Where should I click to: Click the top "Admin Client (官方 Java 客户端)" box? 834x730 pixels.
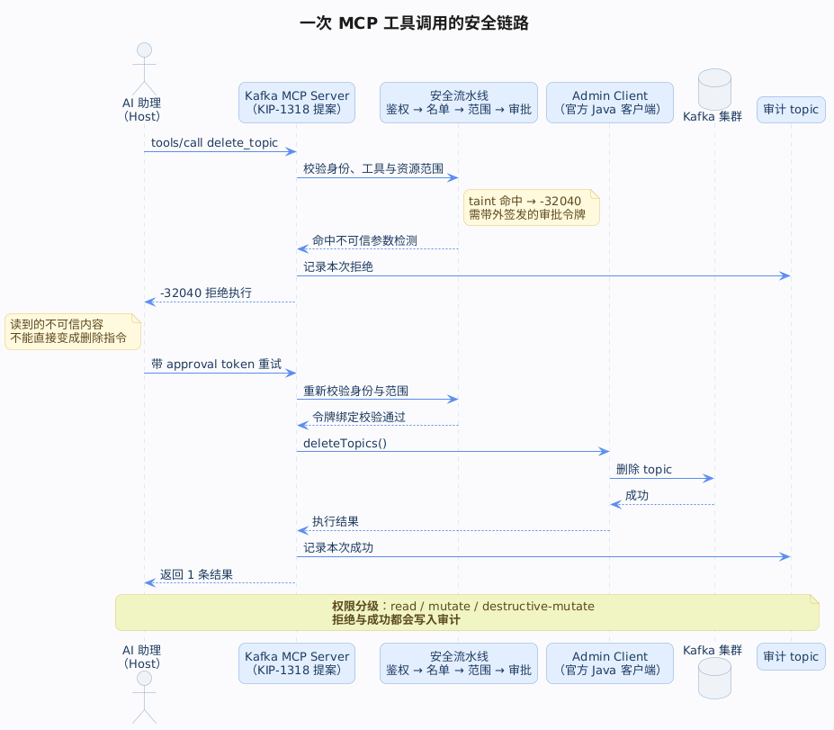coord(610,103)
